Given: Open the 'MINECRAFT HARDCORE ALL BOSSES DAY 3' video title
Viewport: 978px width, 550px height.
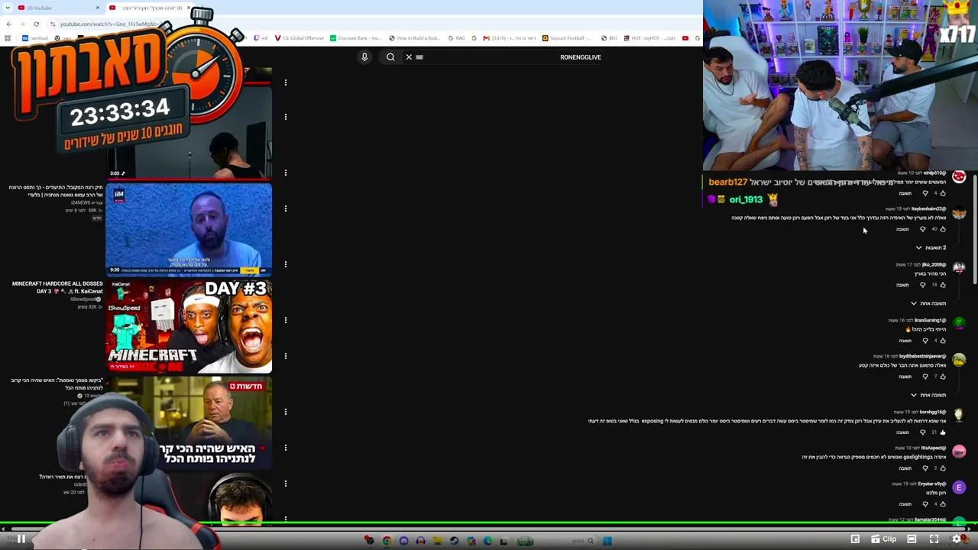Looking at the screenshot, I should [57, 287].
